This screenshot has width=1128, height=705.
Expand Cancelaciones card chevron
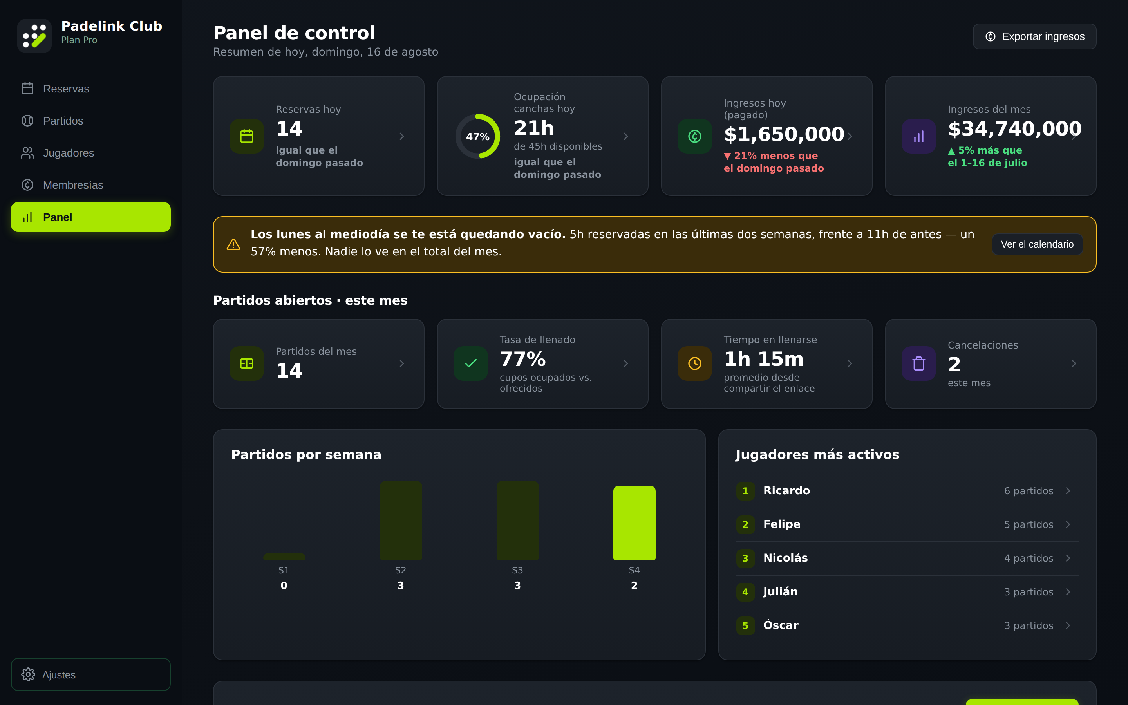1074,363
